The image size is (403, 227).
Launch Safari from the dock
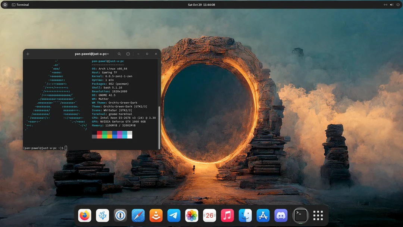[x=138, y=215]
